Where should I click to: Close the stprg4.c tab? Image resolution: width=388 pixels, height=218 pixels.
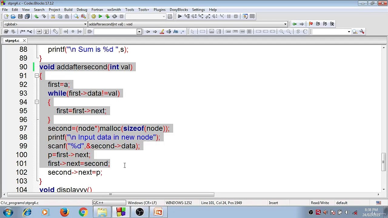coord(24,41)
